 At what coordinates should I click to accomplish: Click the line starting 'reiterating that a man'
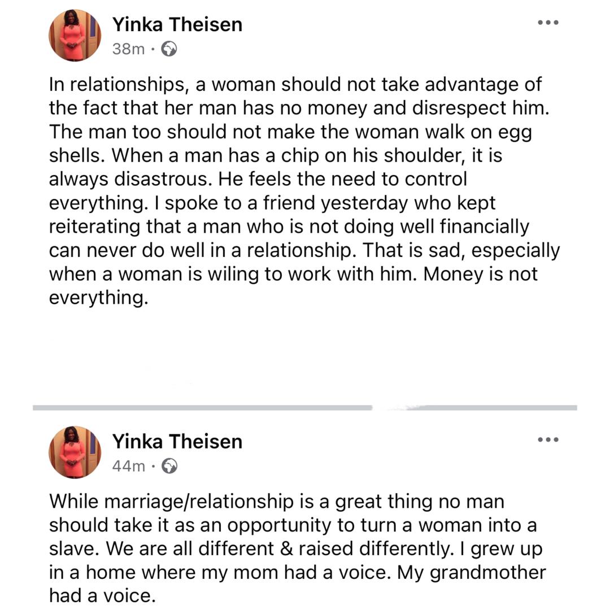point(289,226)
